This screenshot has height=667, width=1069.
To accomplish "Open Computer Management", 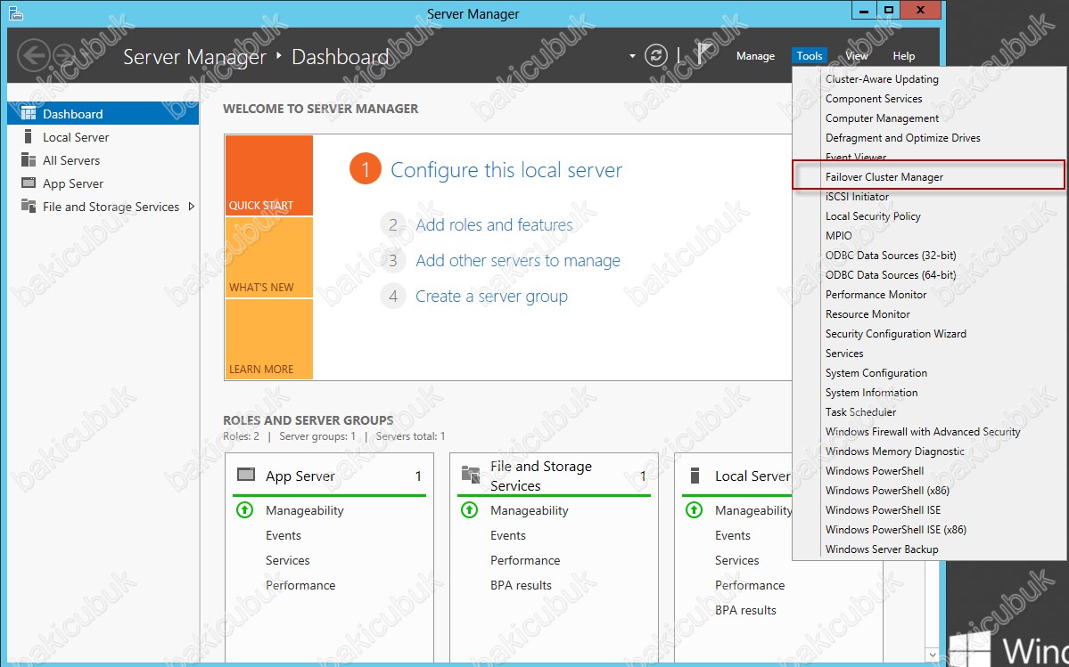I will point(882,118).
